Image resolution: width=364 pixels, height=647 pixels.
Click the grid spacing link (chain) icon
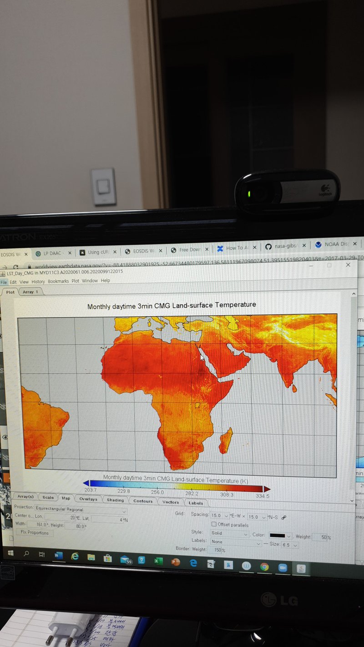(x=284, y=517)
